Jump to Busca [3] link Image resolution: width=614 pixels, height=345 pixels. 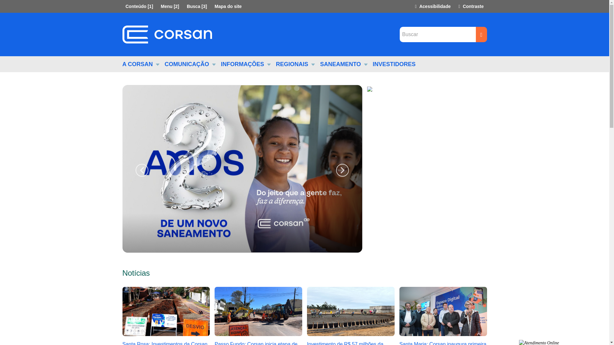[x=197, y=6]
